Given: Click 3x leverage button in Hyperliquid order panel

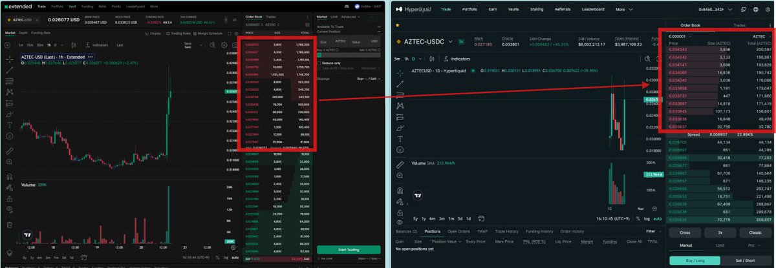Looking at the screenshot, I should [720, 232].
